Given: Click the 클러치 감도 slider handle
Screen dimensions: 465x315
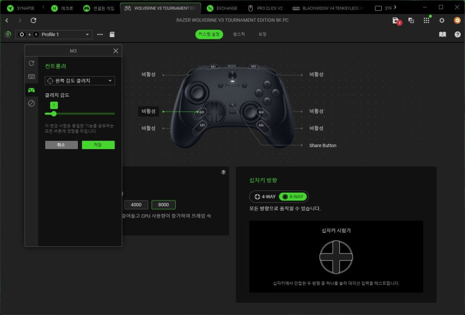Looking at the screenshot, I should [x=54, y=113].
